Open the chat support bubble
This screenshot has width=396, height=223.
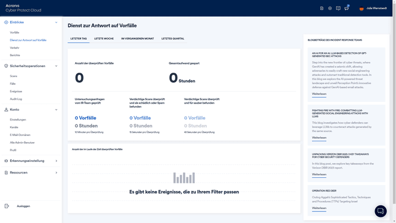coord(381,211)
